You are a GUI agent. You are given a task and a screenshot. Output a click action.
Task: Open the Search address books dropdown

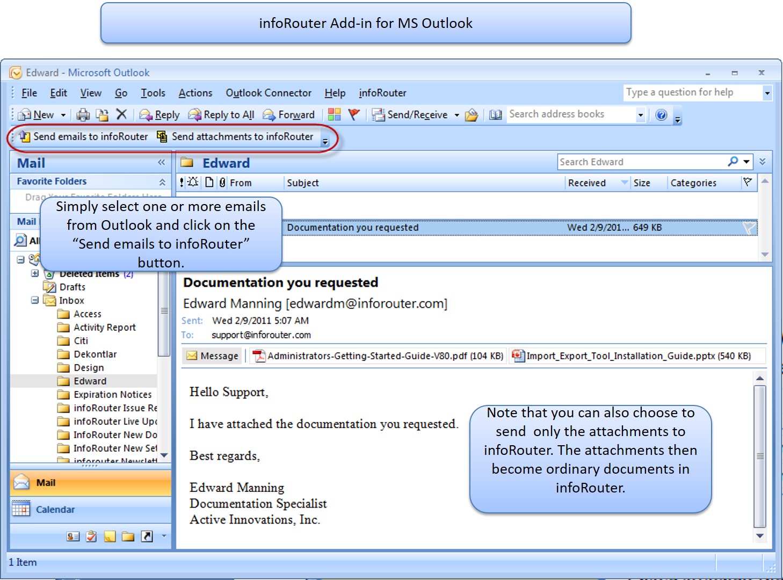640,115
